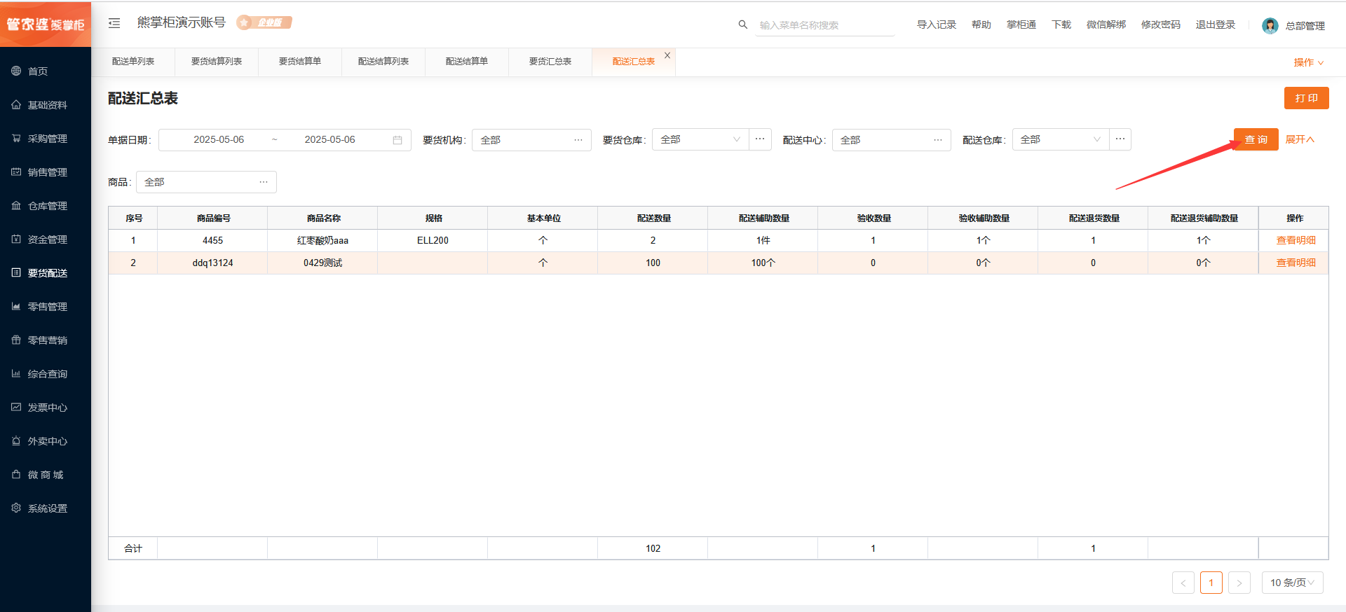Click the gift icon beside 零售营销
The image size is (1346, 612).
tap(16, 340)
